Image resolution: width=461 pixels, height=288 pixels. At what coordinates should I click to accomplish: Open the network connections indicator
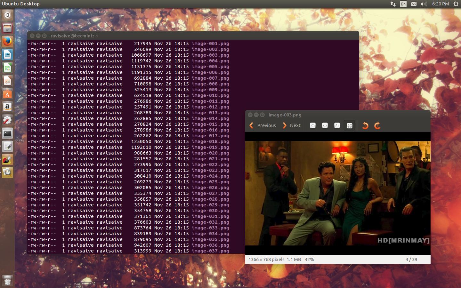point(393,4)
